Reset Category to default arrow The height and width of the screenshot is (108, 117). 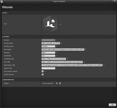click(57, 53)
